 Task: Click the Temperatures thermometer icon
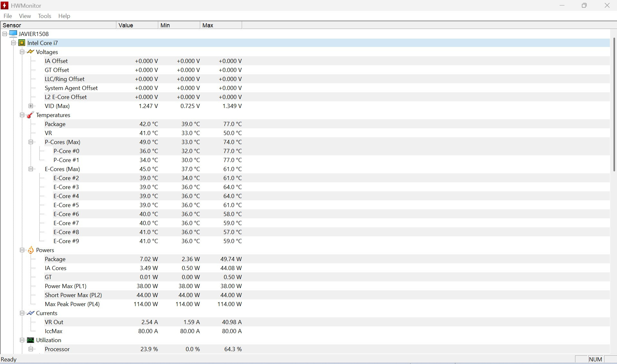31,115
